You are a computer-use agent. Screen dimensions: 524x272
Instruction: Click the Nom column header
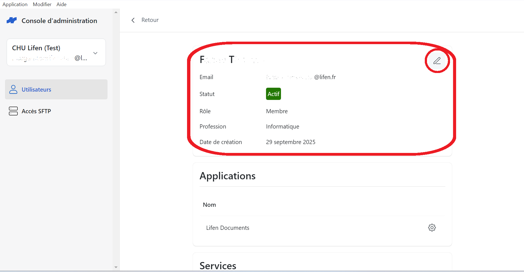[209, 205]
